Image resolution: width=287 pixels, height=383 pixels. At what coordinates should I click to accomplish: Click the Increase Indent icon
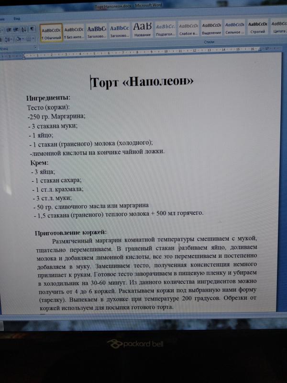16,30
